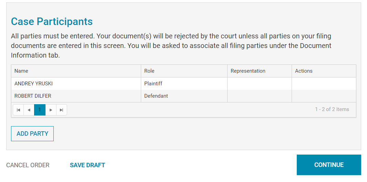Jump to the first page of participants
Image resolution: width=367 pixels, height=182 pixels.
18,110
